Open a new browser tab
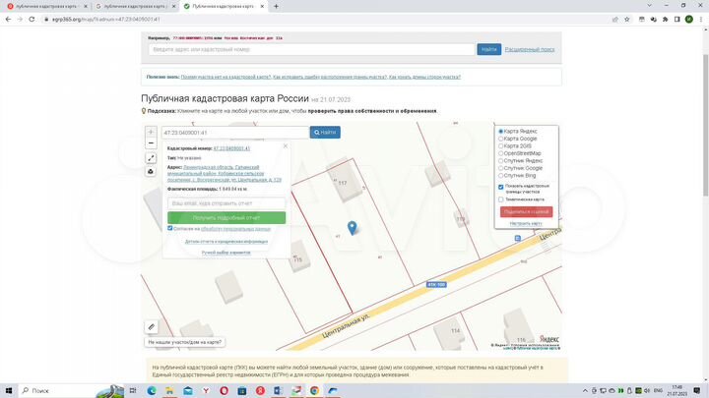 tap(276, 6)
